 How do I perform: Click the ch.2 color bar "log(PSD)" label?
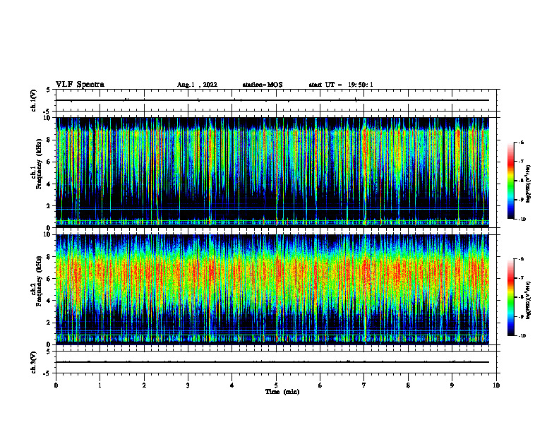[529, 300]
